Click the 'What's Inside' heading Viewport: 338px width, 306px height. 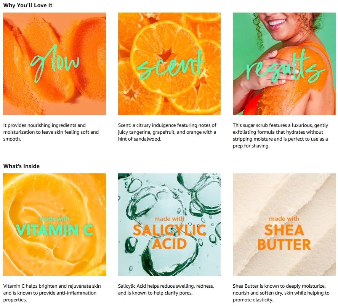[21, 166]
